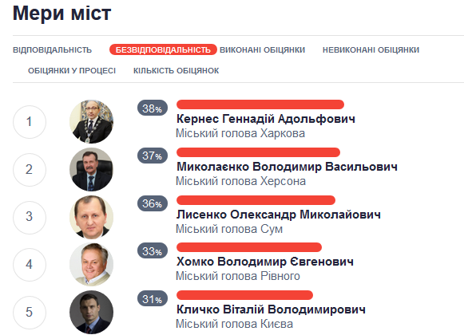
Task: Select ОБІЦЯНКИ У ПРОЦЕСІ tab
Action: pos(72,71)
